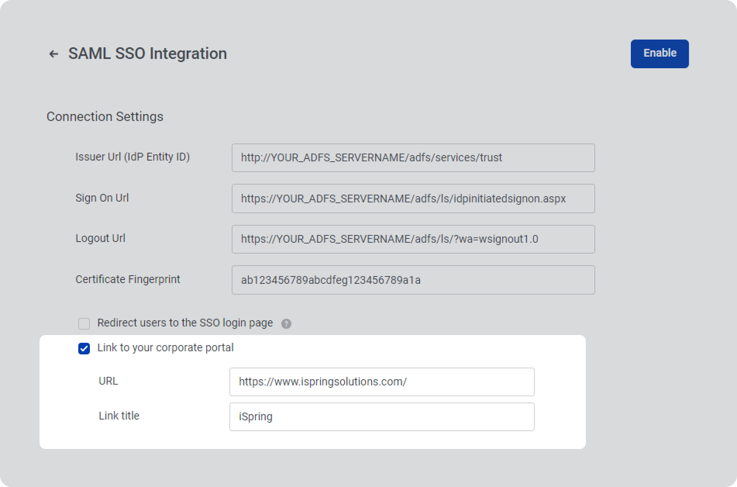Click the Sign On Url field
The height and width of the screenshot is (487, 737).
(413, 199)
